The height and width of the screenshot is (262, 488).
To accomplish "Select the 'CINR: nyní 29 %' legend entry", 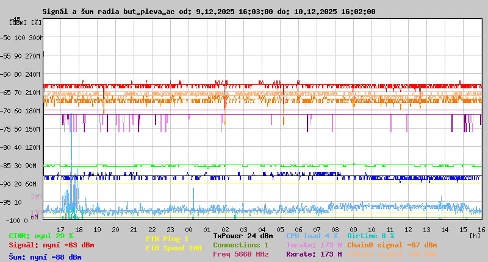I will (41, 236).
